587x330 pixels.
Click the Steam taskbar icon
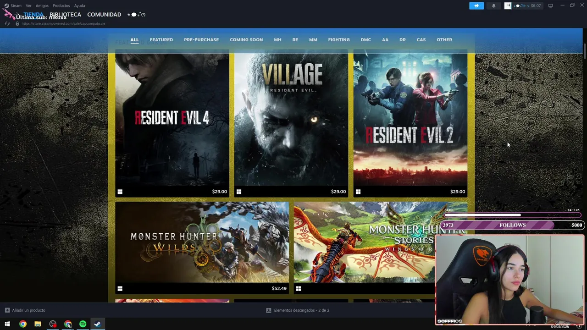point(98,324)
